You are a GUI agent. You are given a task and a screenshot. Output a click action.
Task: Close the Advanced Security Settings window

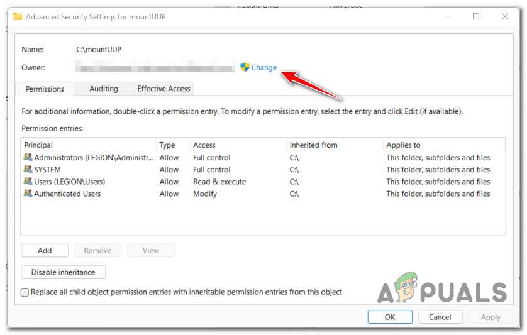pos(505,17)
